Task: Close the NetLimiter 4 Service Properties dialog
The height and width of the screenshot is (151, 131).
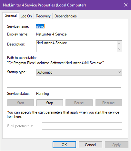Action: coord(126,5)
